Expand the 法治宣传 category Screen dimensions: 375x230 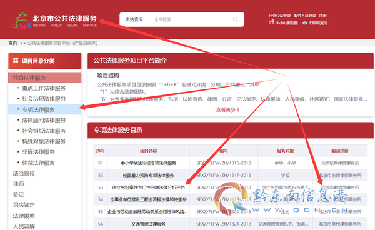click(x=24, y=173)
